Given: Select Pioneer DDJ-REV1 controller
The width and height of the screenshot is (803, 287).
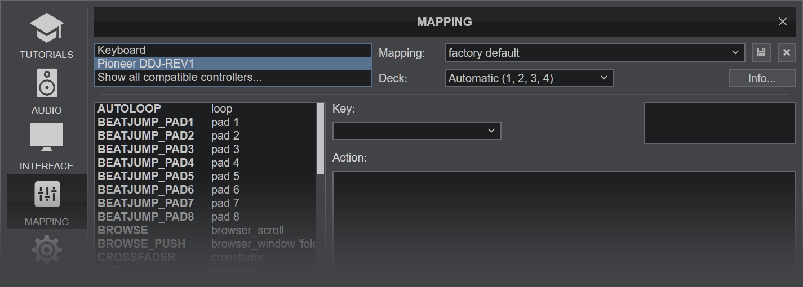Looking at the screenshot, I should point(233,64).
